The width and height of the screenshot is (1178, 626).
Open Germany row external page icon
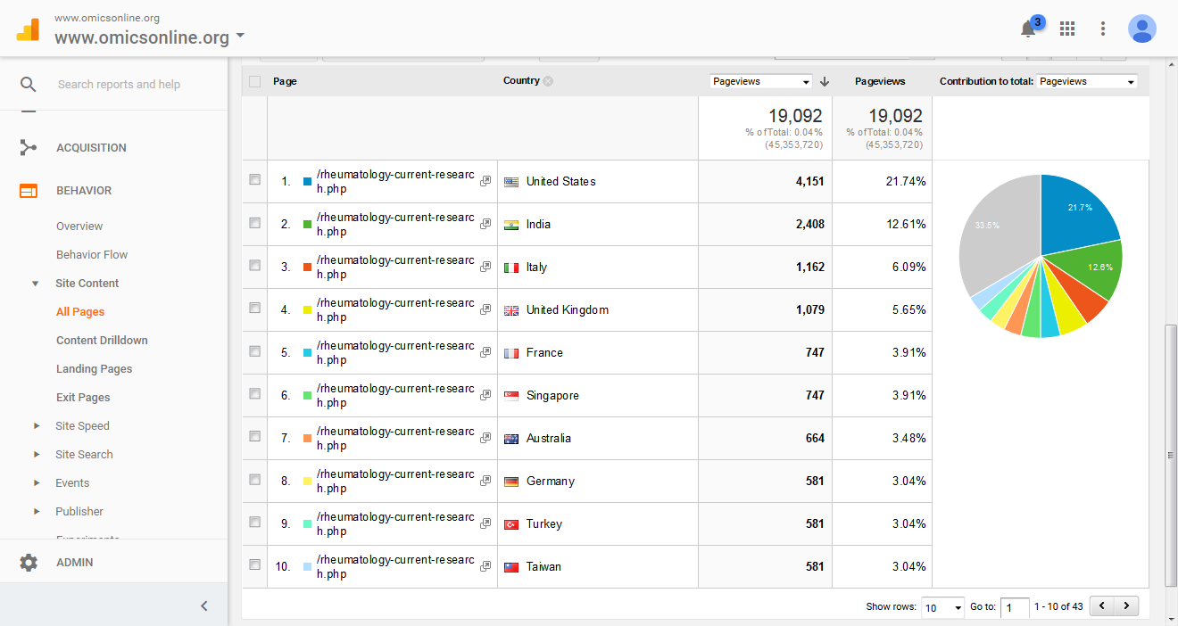point(485,481)
